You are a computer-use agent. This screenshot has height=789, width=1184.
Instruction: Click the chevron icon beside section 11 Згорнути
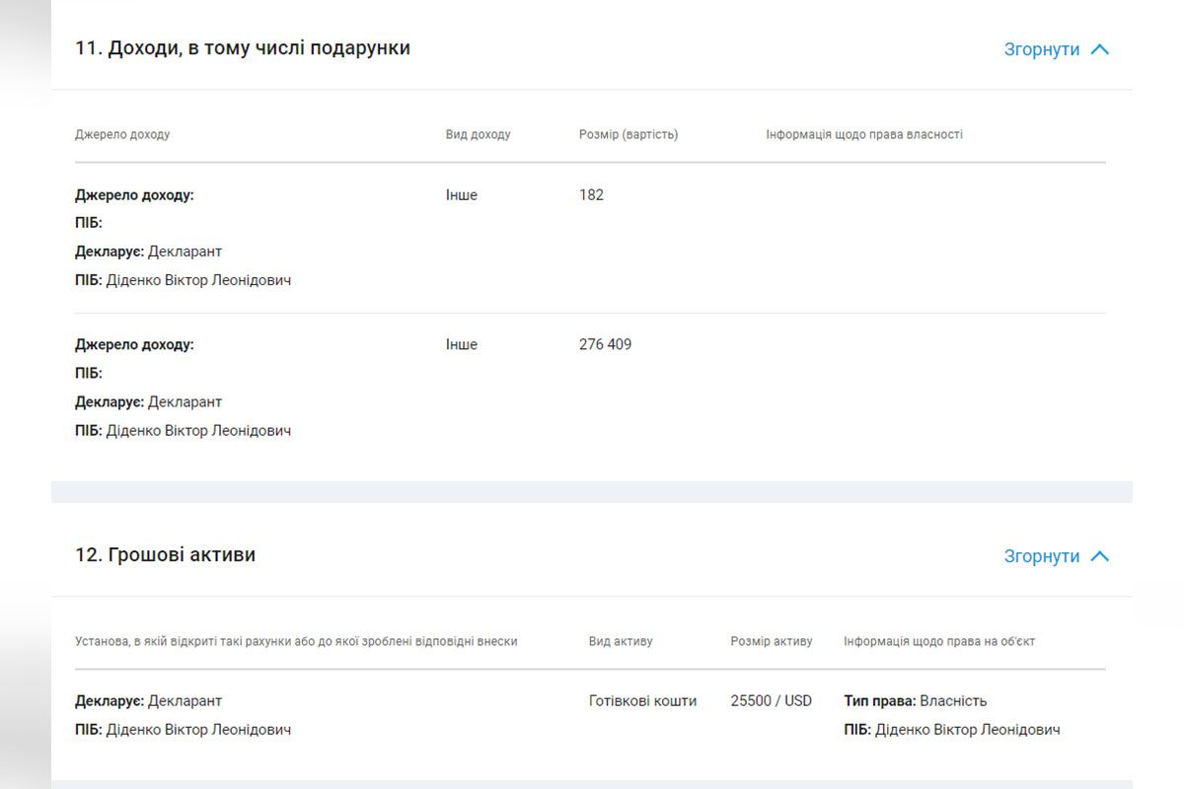1100,49
